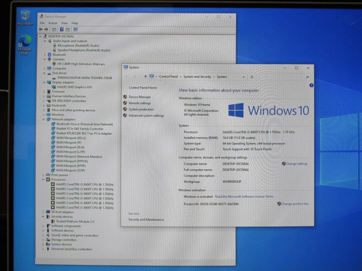The height and width of the screenshot is (271, 362).
Task: Select HP 2.0MP High Definition Webcam
Action: [x=81, y=64]
